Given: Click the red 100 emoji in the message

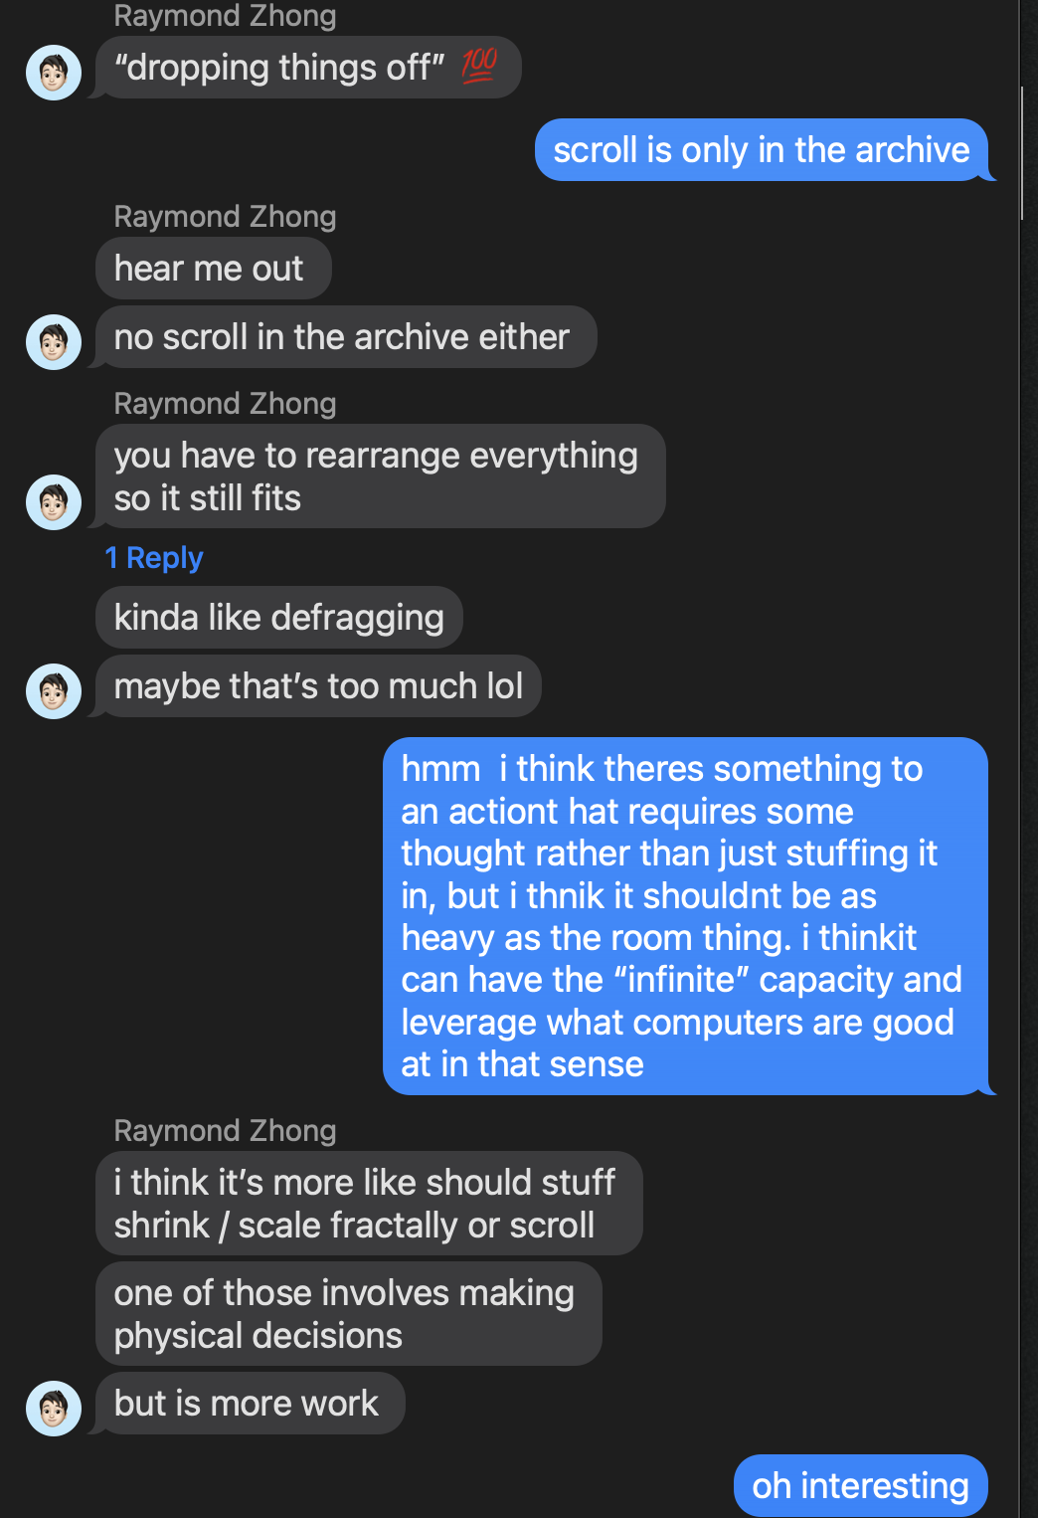Looking at the screenshot, I should pos(478,66).
